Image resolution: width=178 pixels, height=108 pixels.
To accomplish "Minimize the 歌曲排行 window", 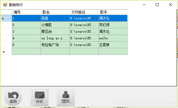I will [144, 5].
